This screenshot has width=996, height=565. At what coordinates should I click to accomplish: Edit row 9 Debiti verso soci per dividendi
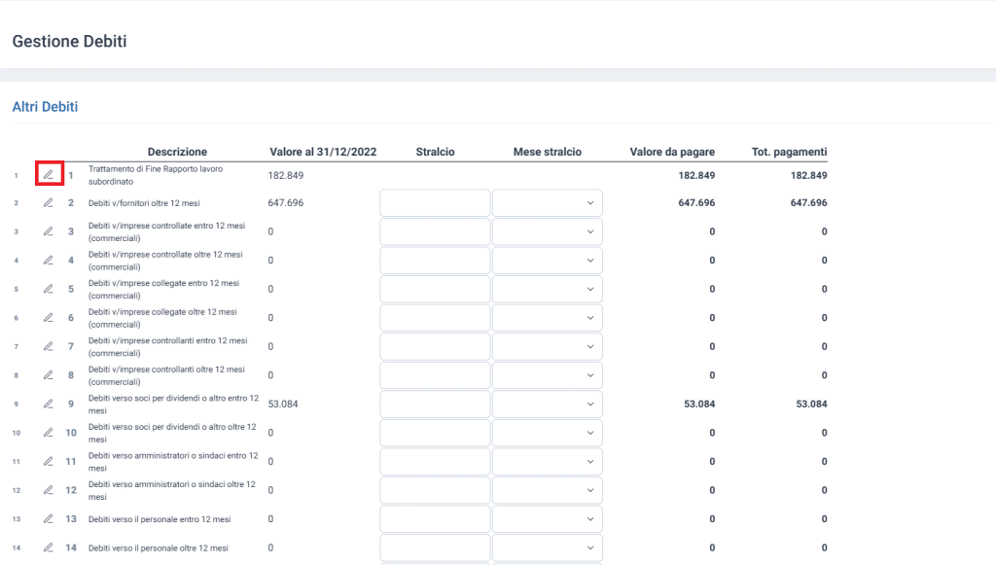48,404
